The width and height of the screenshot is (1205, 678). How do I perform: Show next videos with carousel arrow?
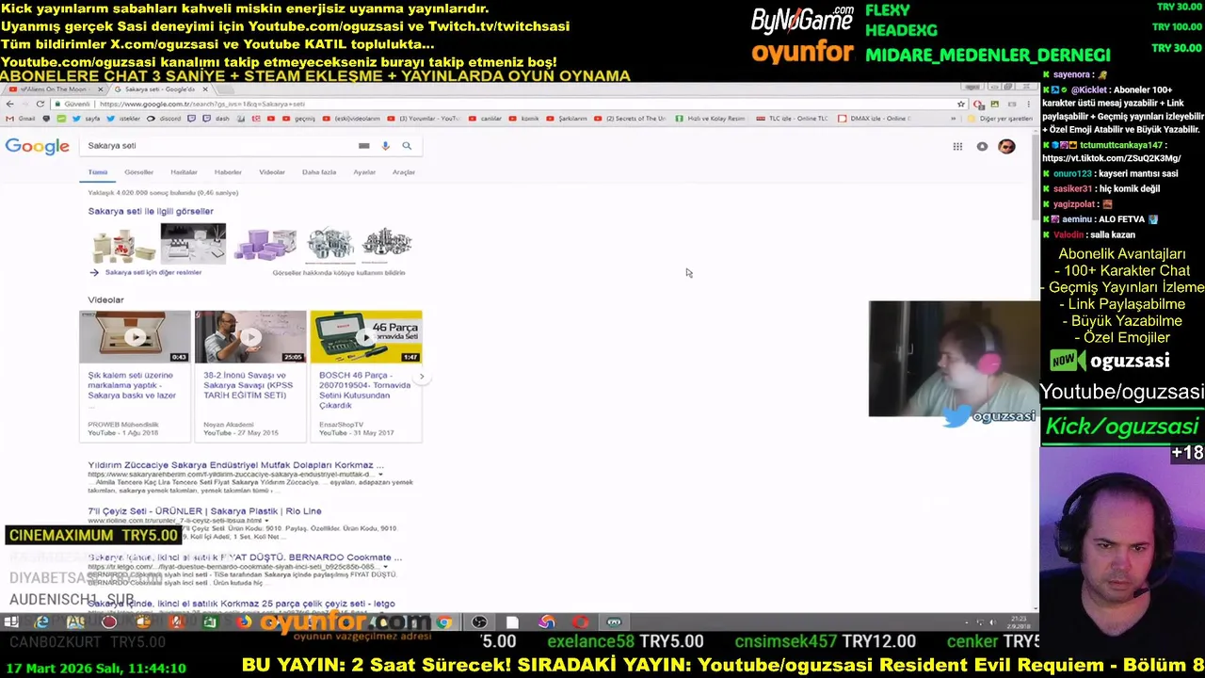pos(422,377)
